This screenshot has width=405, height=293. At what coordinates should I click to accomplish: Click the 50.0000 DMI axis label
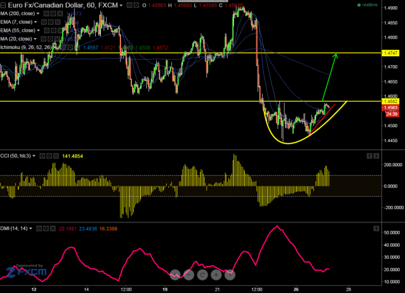tap(392, 233)
